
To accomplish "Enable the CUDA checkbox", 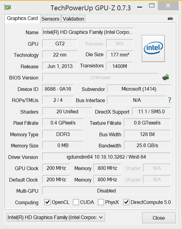I will point(76,202).
